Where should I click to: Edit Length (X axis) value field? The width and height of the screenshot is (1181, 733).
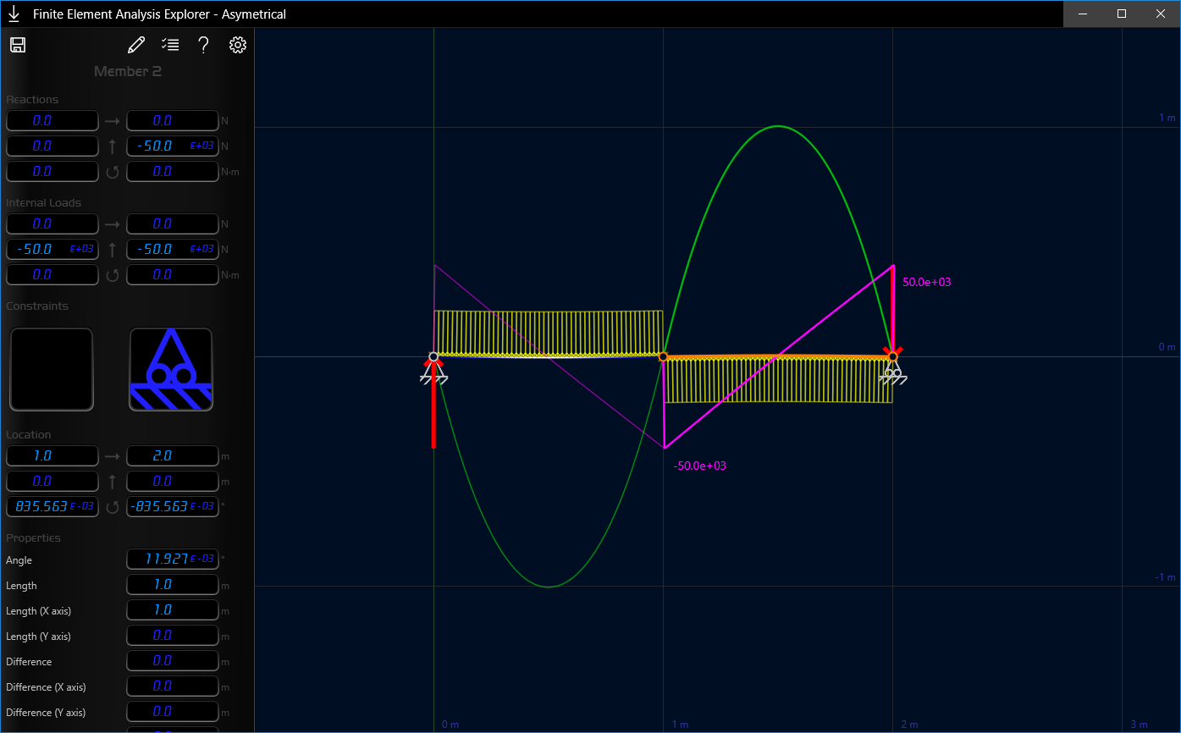coord(173,610)
